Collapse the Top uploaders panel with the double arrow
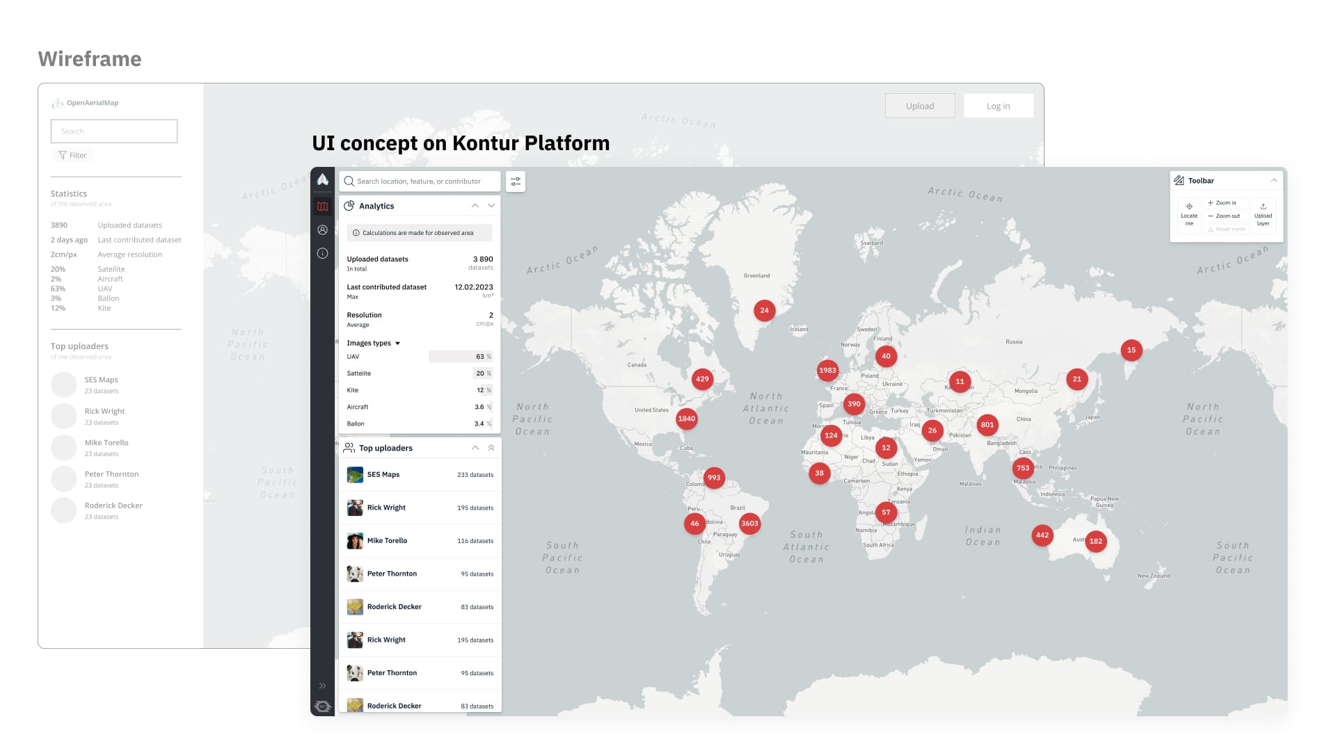This screenshot has height=751, width=1336. [492, 447]
